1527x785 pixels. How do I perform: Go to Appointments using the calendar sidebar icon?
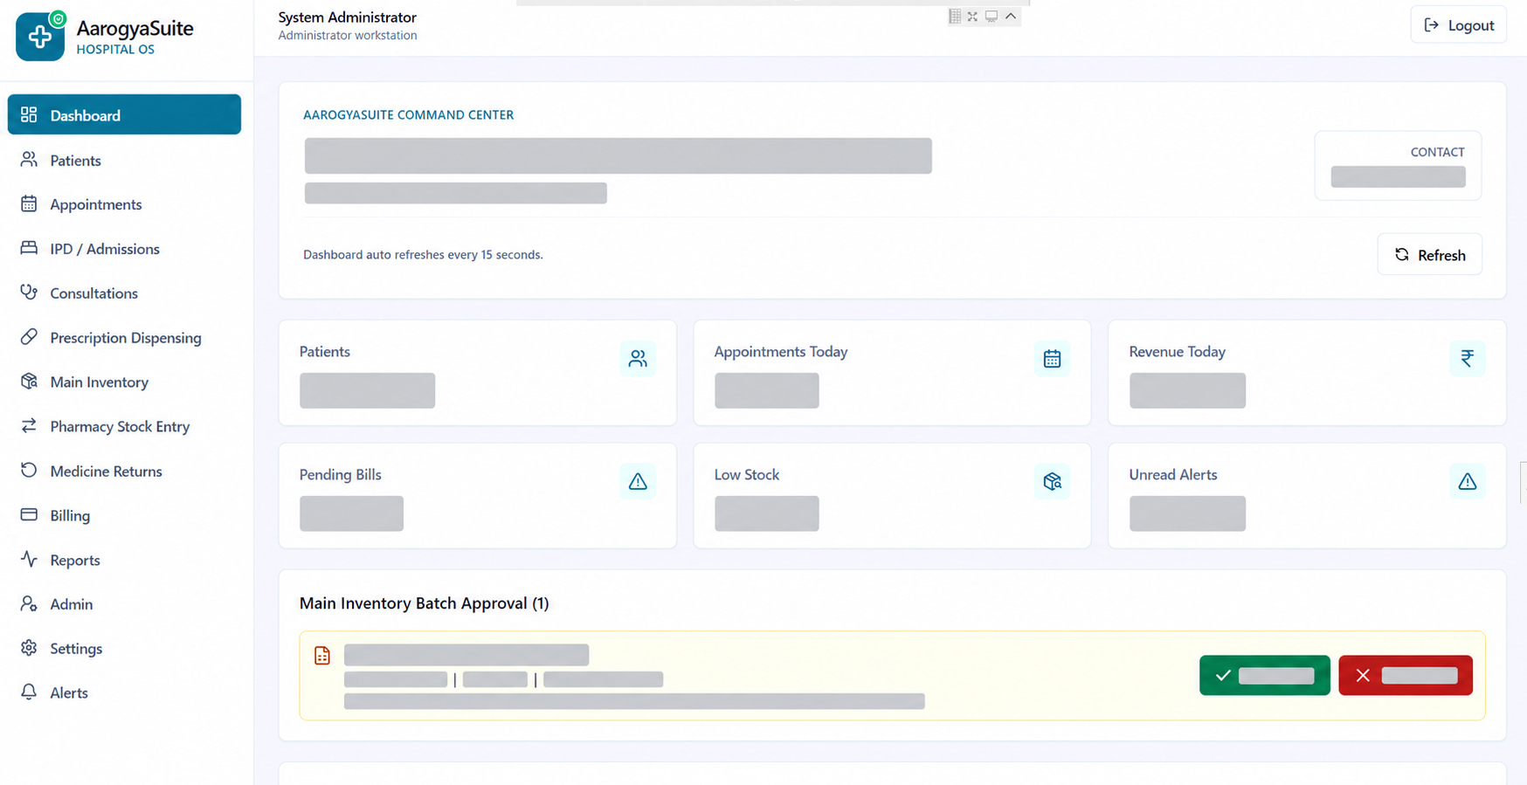29,203
